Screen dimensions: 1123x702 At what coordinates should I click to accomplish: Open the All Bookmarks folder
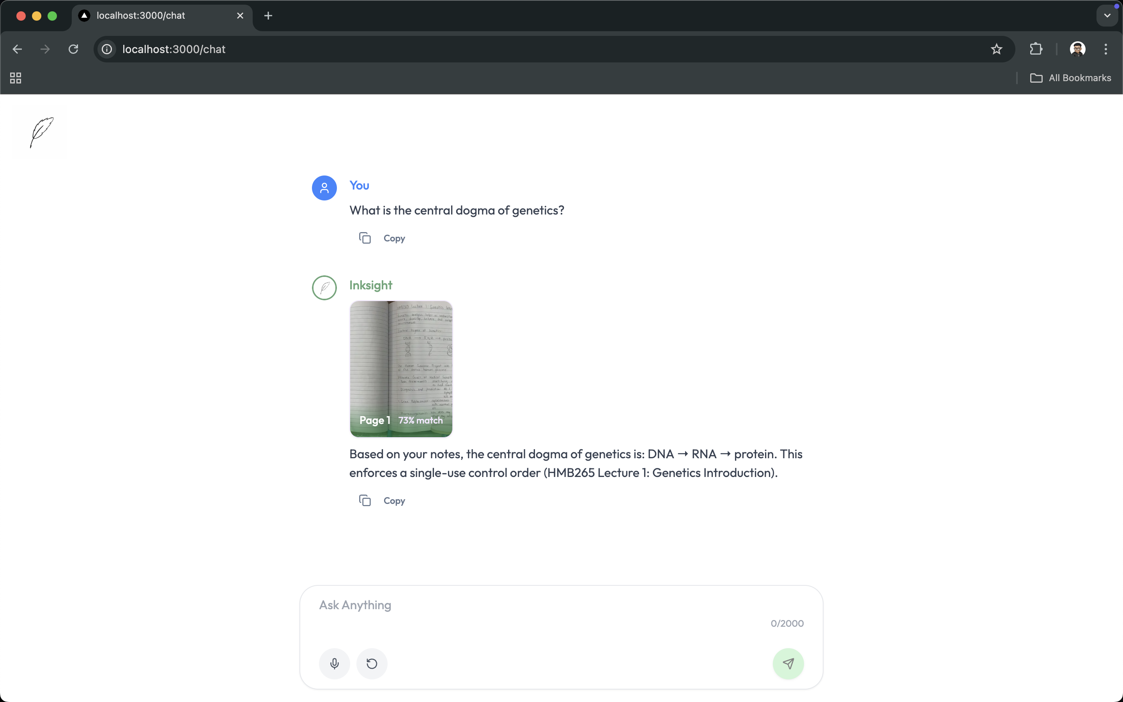pos(1071,78)
